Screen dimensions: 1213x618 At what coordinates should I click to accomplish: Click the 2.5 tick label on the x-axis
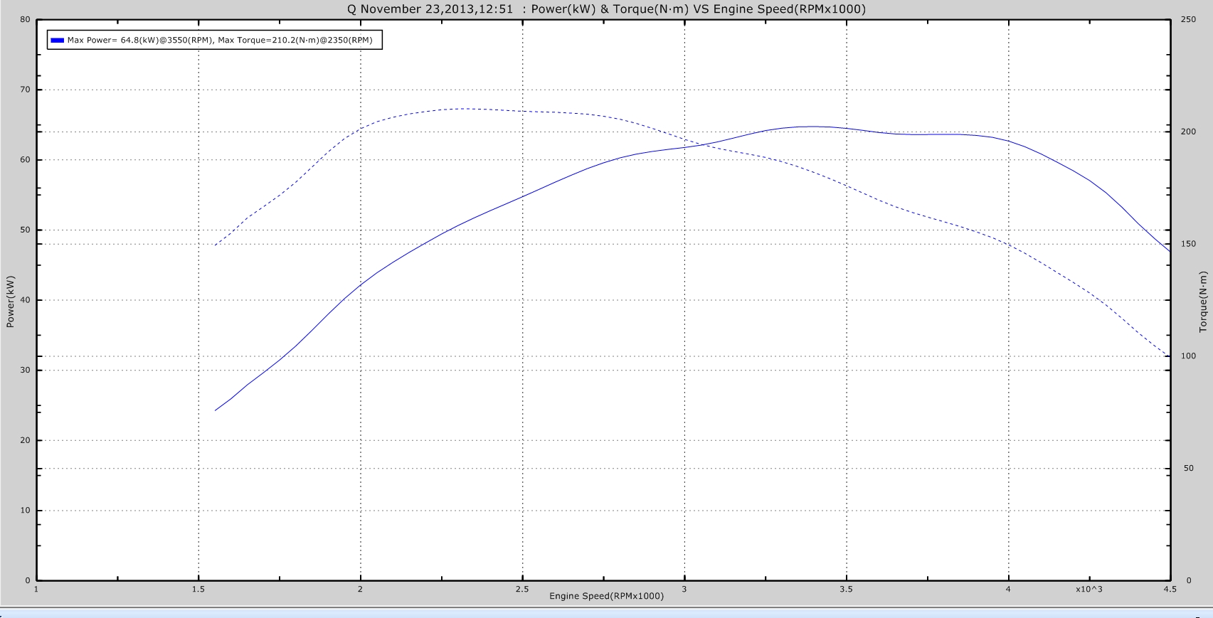(x=522, y=589)
